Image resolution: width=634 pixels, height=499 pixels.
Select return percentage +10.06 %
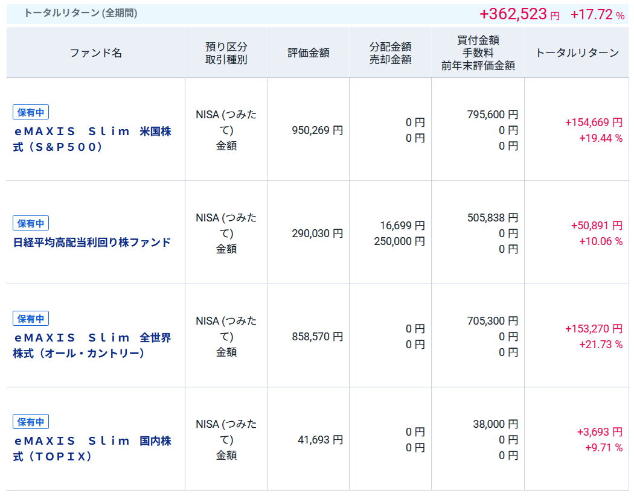(601, 241)
